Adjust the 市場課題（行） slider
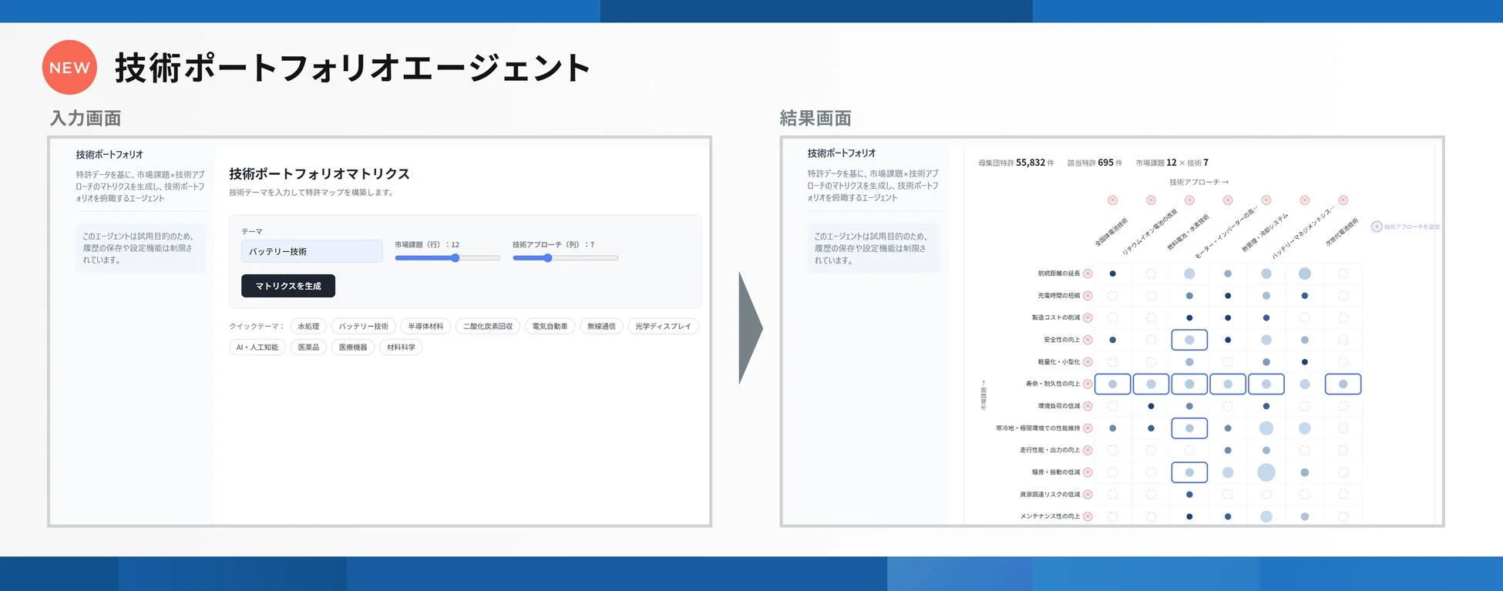 [448, 258]
